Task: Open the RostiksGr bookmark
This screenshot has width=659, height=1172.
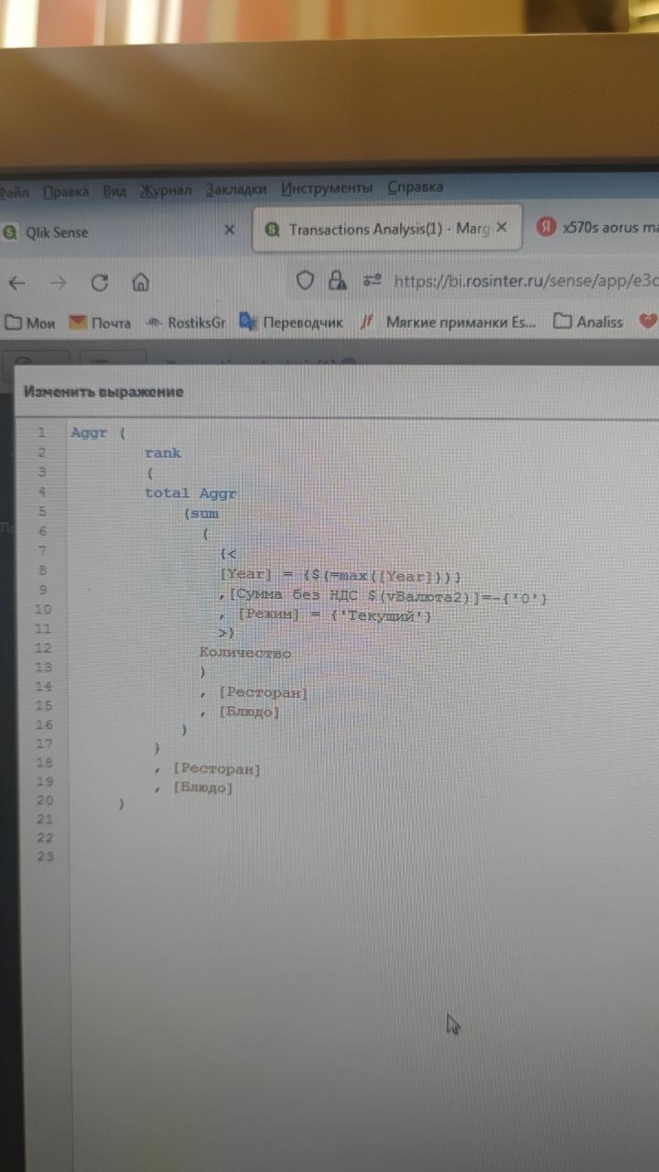Action: [185, 322]
